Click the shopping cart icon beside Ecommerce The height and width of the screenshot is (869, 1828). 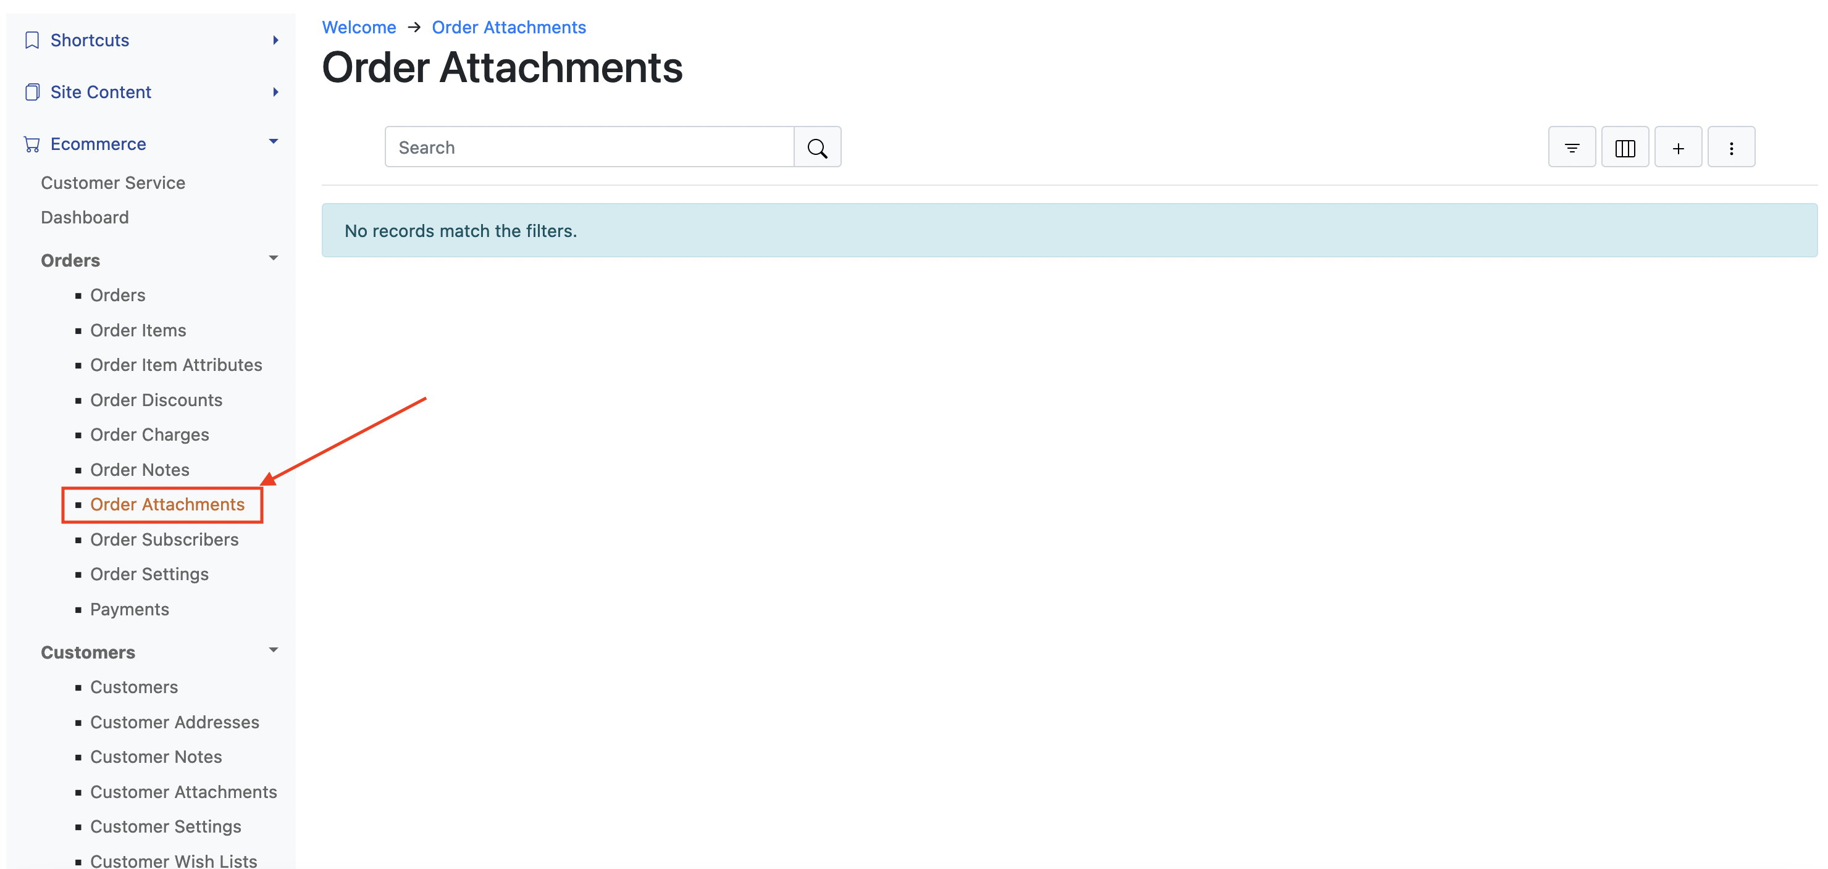pyautogui.click(x=32, y=143)
